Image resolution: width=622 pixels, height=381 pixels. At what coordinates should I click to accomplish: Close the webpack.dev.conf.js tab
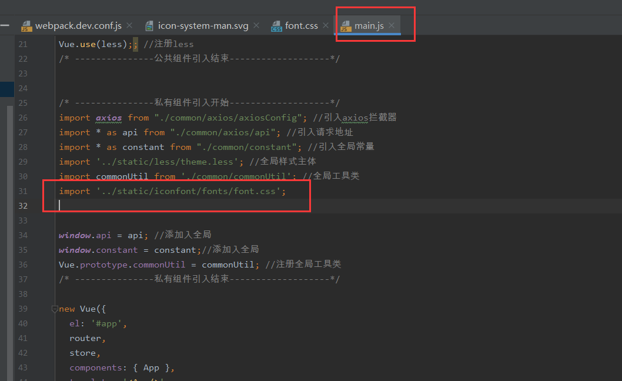[129, 25]
